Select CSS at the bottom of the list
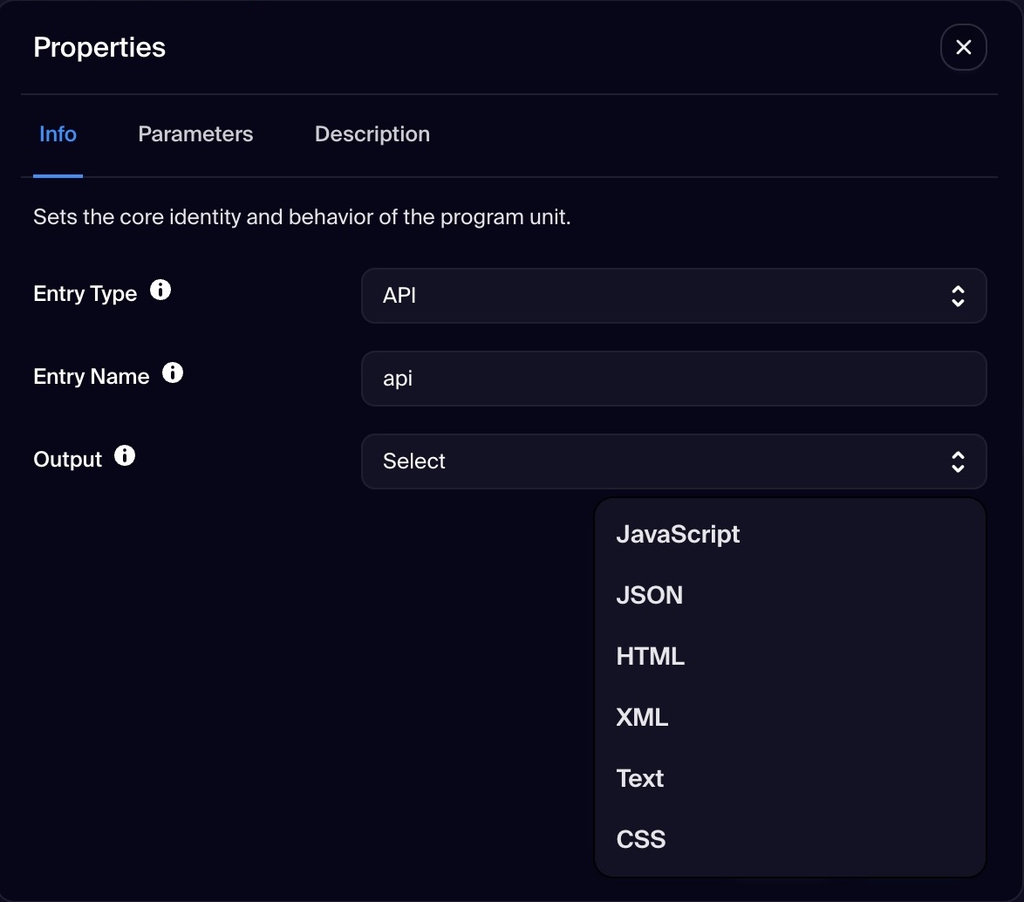The height and width of the screenshot is (902, 1024). pyautogui.click(x=641, y=838)
